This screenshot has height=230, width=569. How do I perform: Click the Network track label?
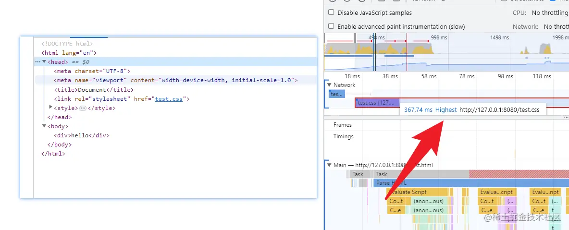point(345,85)
